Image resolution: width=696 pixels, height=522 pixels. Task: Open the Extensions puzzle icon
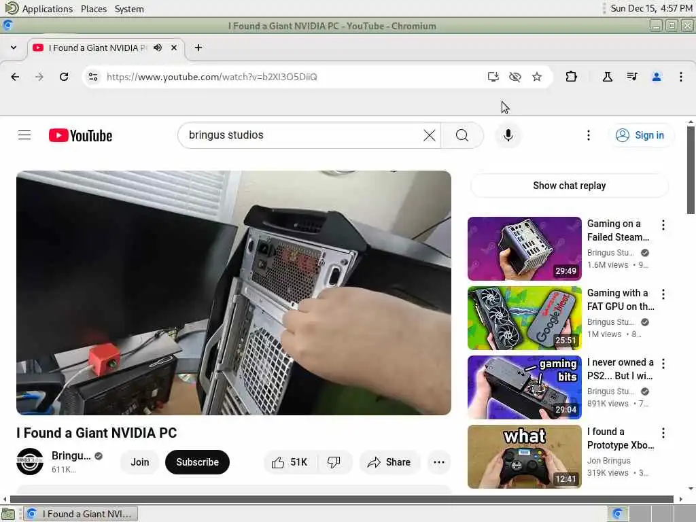[x=571, y=77]
